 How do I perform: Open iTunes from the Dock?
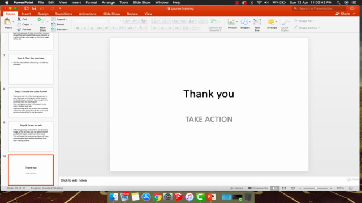click(x=189, y=197)
